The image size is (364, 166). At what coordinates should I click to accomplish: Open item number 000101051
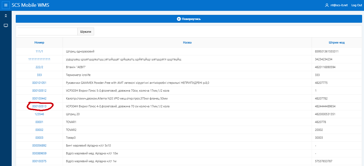click(39, 83)
